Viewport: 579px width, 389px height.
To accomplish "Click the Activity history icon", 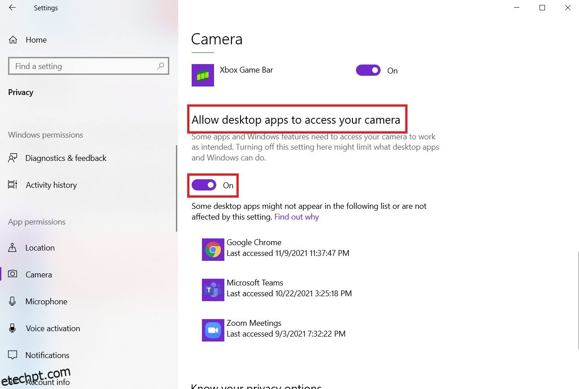I will click(x=13, y=185).
